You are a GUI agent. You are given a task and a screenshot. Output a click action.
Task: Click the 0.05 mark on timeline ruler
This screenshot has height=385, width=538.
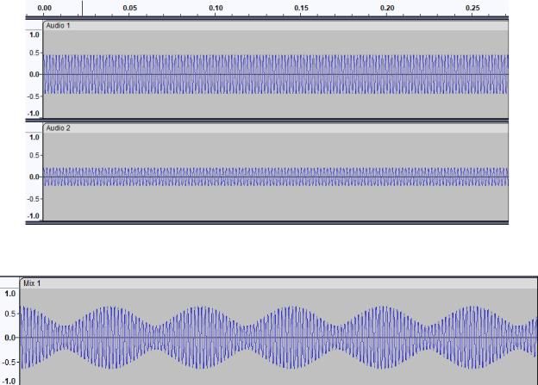(129, 8)
